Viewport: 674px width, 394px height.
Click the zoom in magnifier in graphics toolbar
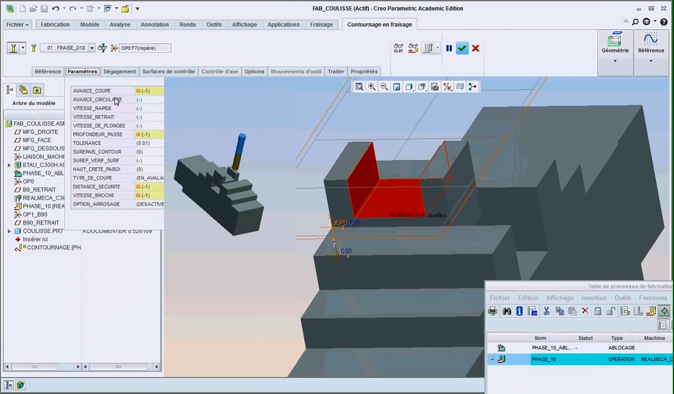click(372, 87)
